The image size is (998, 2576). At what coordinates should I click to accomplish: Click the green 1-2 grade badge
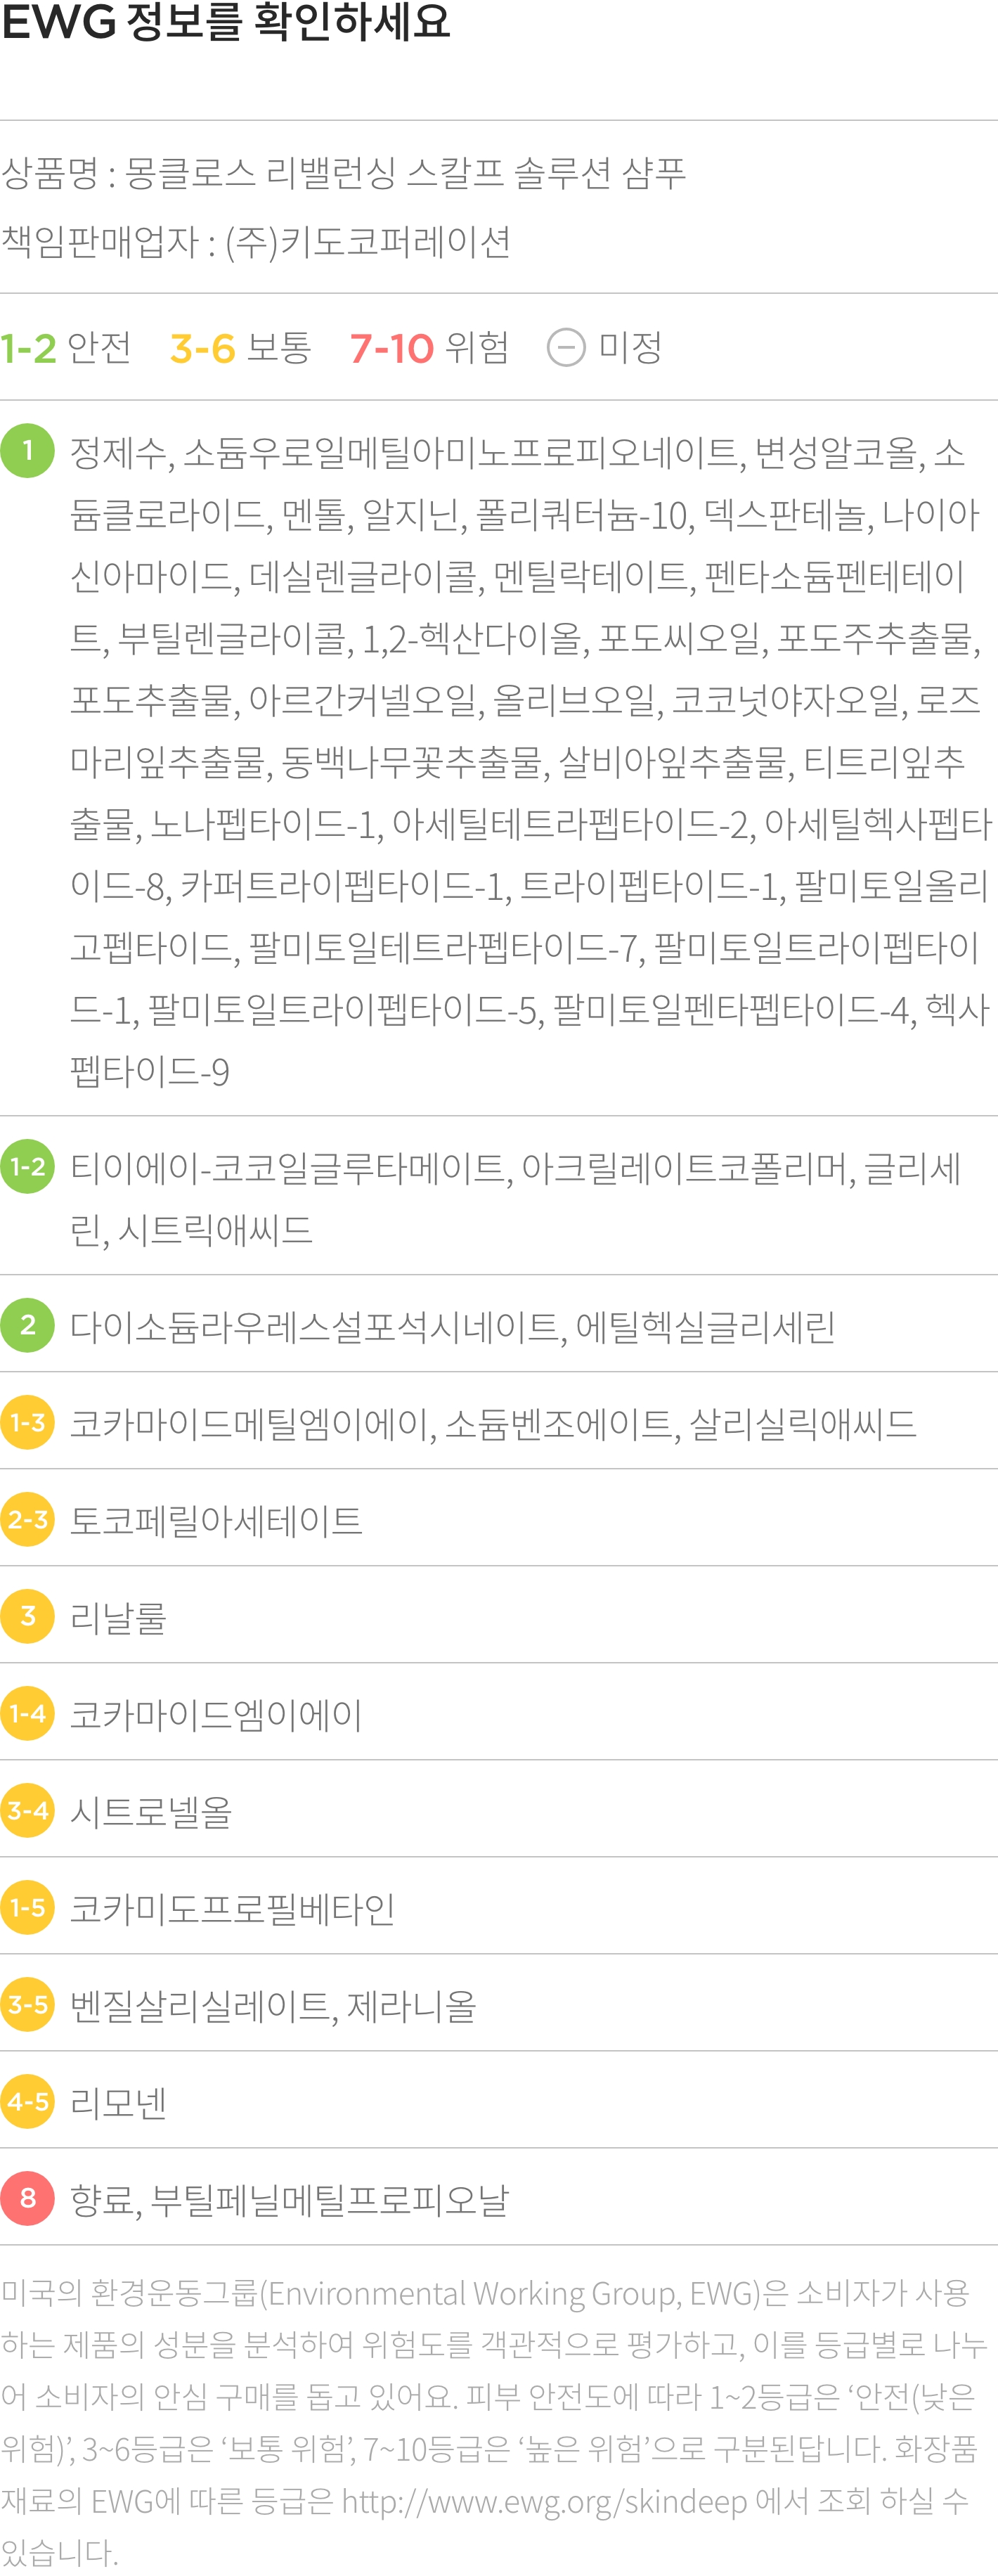(x=27, y=1167)
